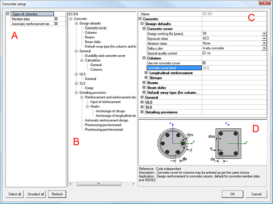
Task: Toggle Use min concrete cover checkbox
Action: [x=203, y=63]
